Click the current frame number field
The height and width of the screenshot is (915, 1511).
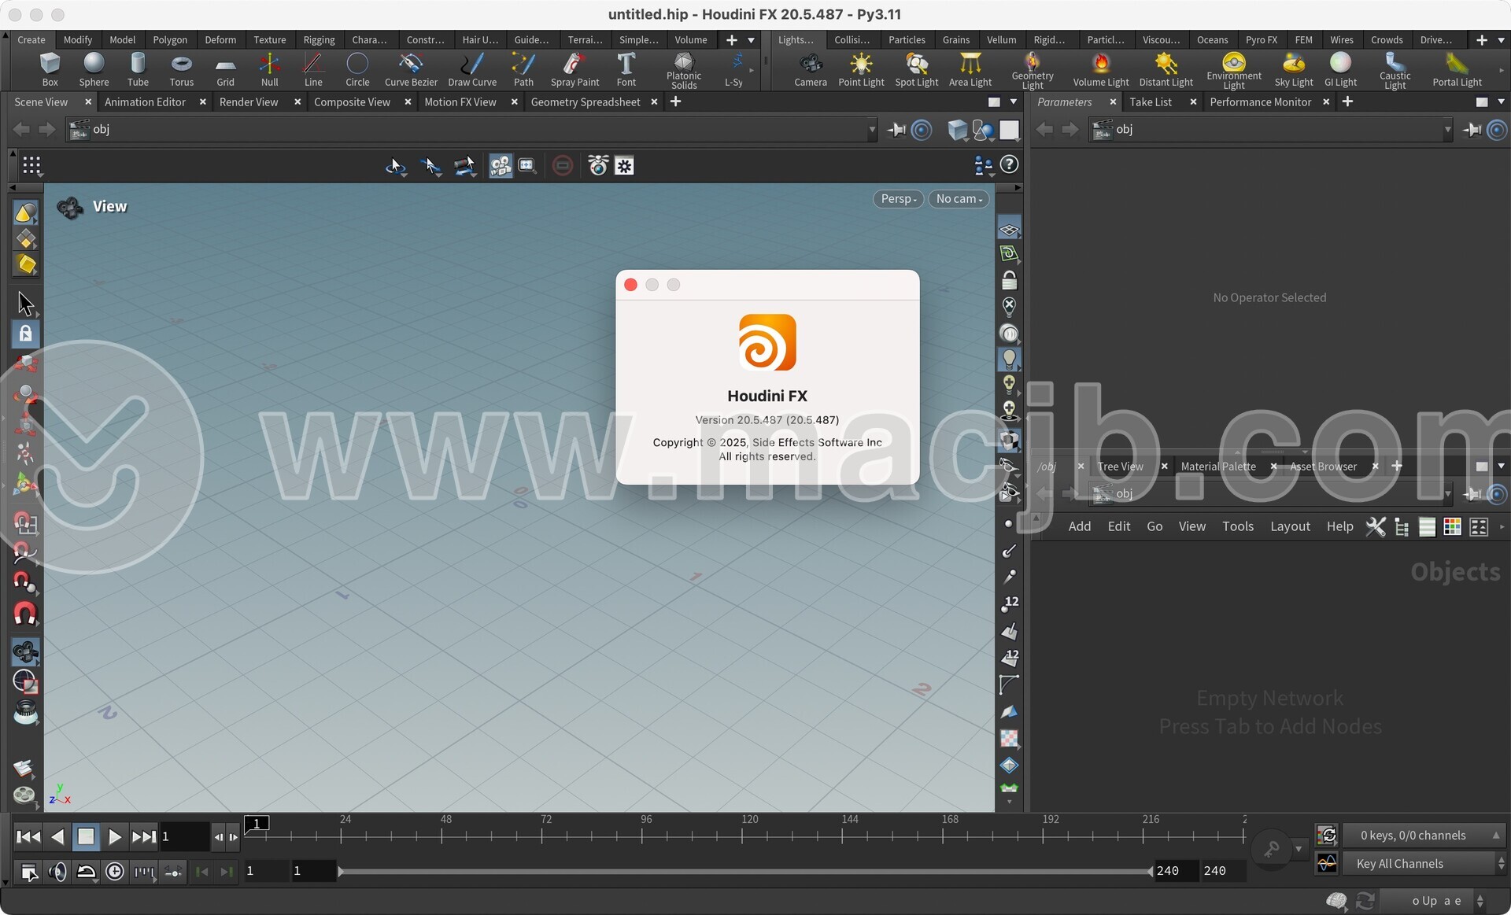click(185, 836)
